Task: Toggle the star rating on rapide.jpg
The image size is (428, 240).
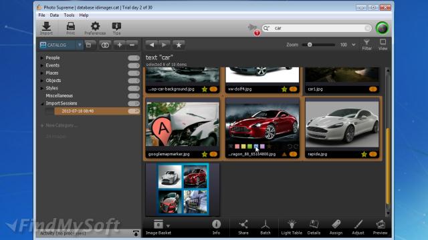Action: point(364,154)
